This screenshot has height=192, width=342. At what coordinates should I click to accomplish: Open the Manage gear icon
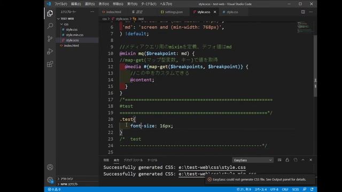coord(50,180)
